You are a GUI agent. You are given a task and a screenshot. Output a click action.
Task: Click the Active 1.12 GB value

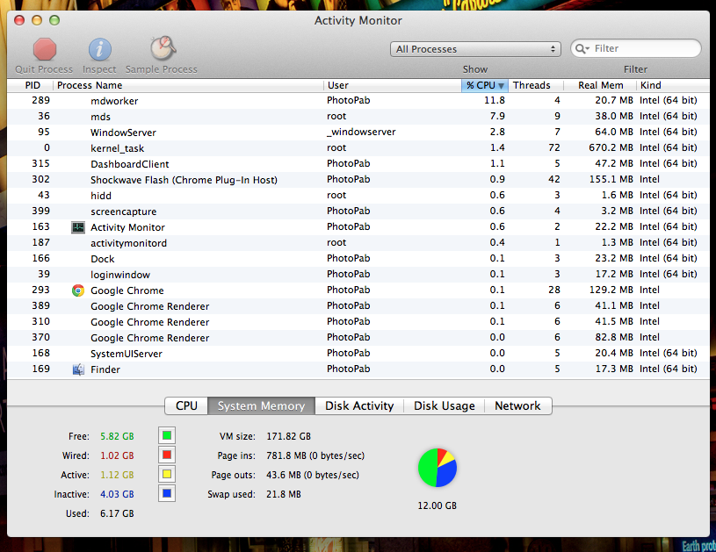(118, 475)
